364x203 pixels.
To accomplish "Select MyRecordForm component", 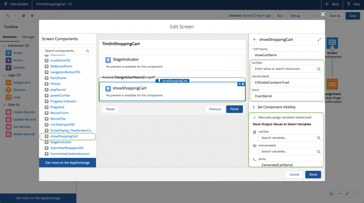I will (61, 66).
